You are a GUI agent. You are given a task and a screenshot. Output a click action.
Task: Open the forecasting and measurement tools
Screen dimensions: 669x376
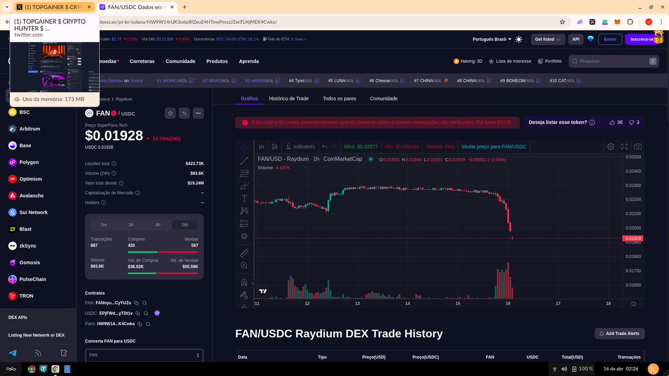click(x=244, y=223)
